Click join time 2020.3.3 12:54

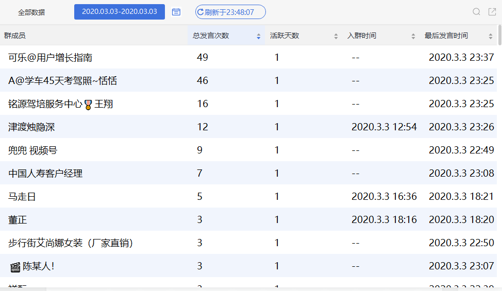point(384,127)
